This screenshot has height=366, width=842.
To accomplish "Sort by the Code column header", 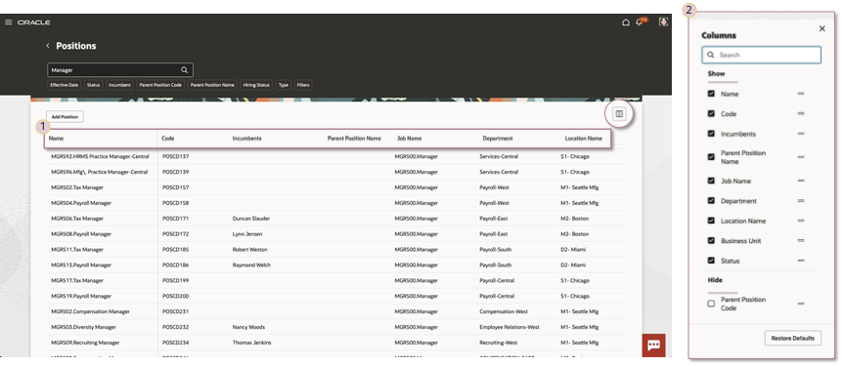I will coord(167,139).
